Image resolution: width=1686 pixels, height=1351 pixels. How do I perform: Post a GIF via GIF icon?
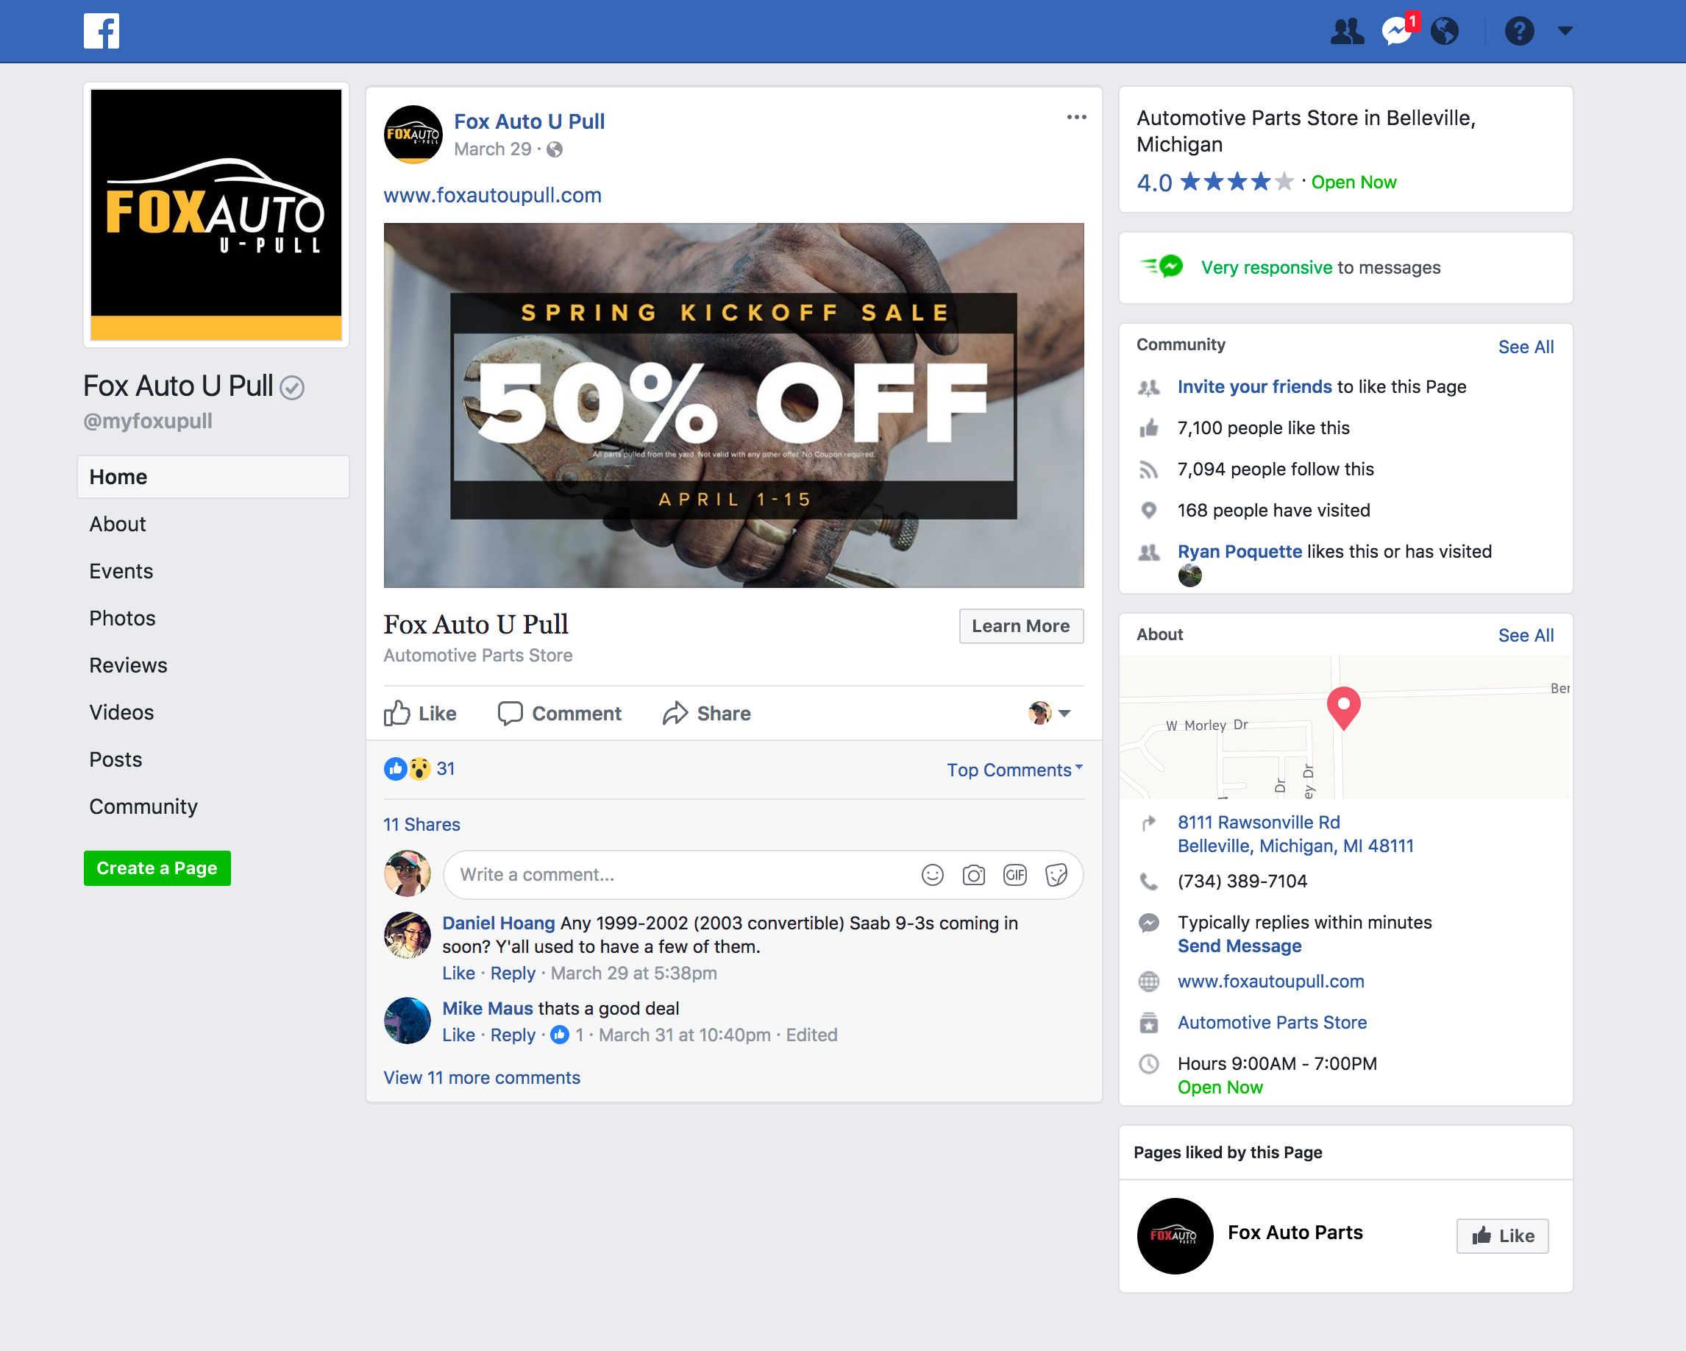point(1015,875)
